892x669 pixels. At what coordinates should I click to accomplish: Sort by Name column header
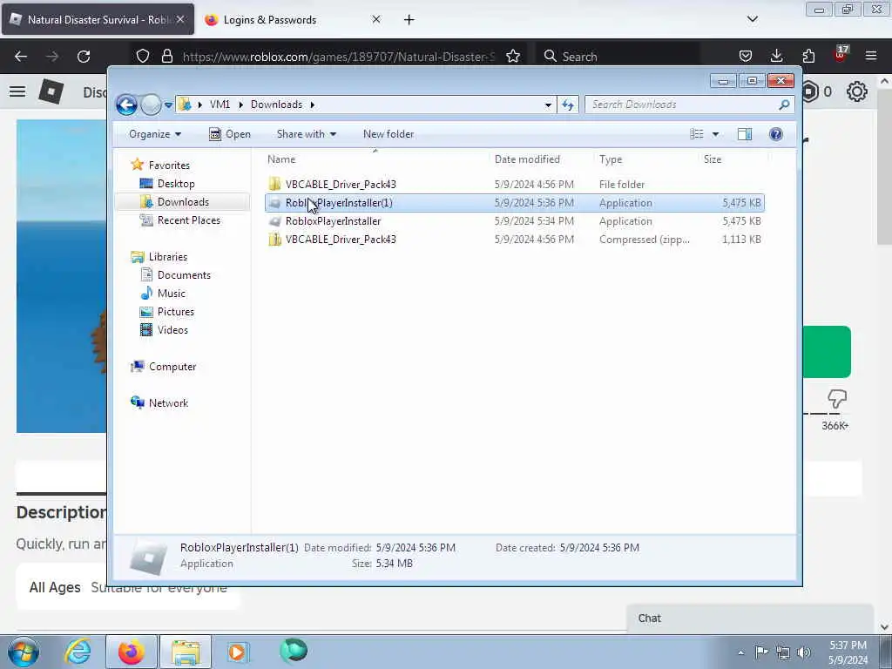(x=375, y=159)
